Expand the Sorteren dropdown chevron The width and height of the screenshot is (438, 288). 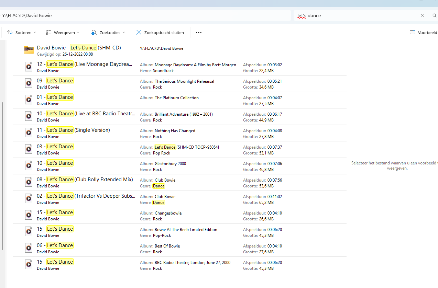[35, 33]
